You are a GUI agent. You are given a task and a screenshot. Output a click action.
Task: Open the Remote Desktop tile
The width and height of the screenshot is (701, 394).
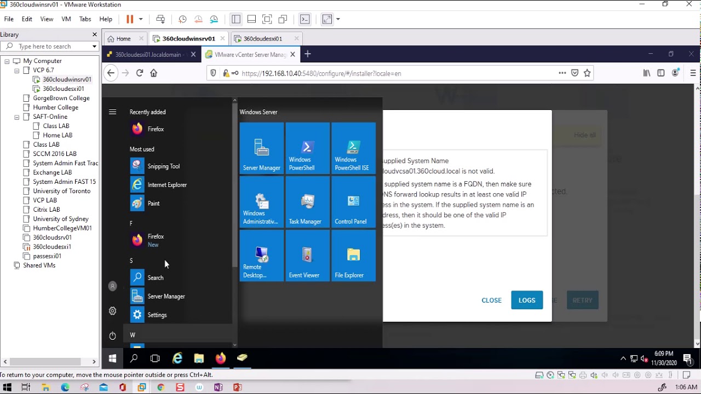coord(262,256)
